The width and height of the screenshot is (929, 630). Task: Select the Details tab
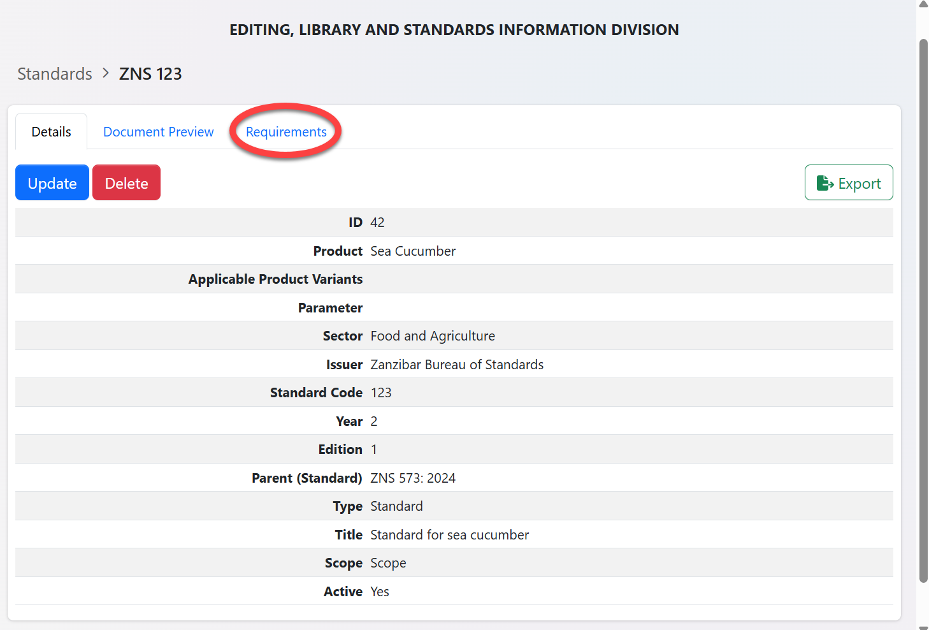tap(51, 132)
